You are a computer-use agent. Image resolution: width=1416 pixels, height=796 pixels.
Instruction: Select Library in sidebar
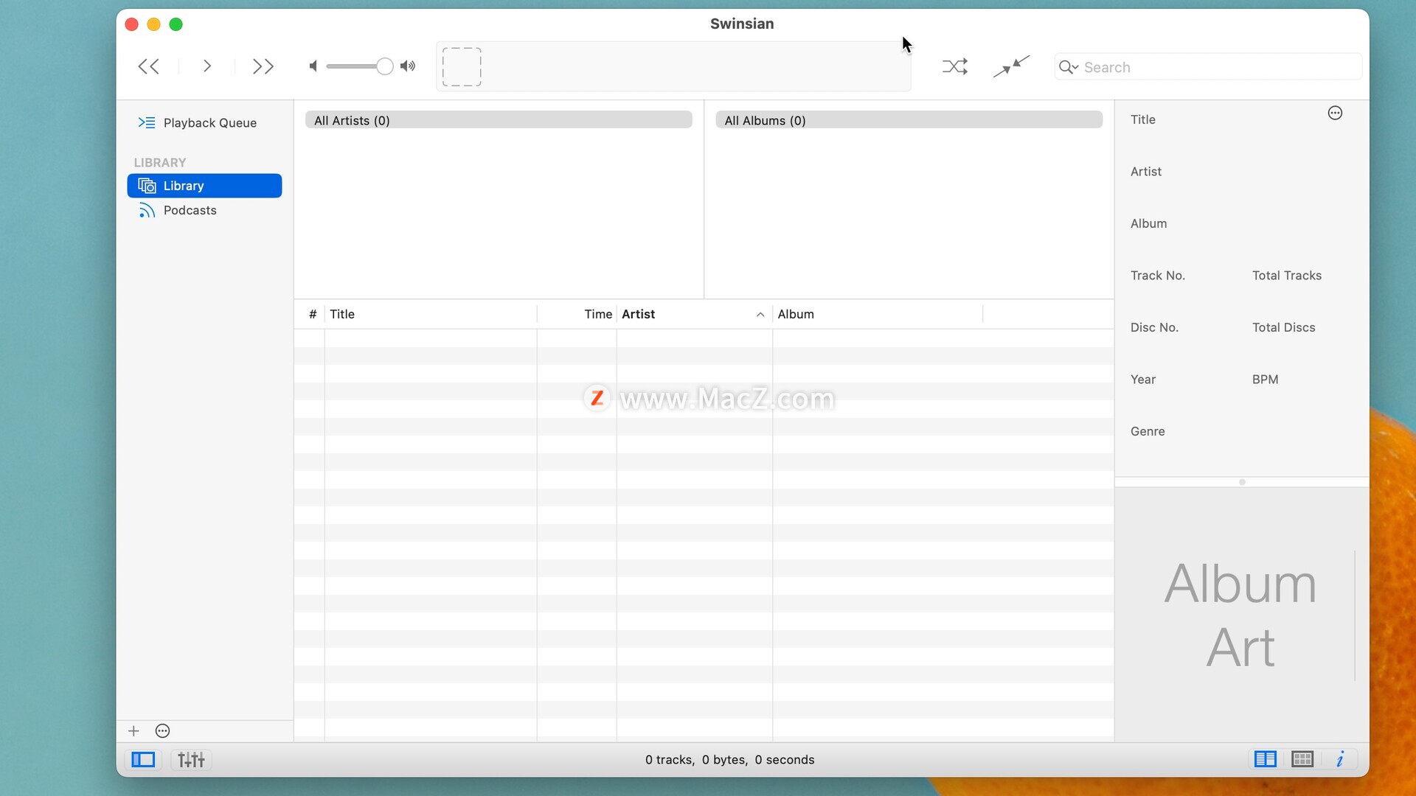[x=205, y=186]
